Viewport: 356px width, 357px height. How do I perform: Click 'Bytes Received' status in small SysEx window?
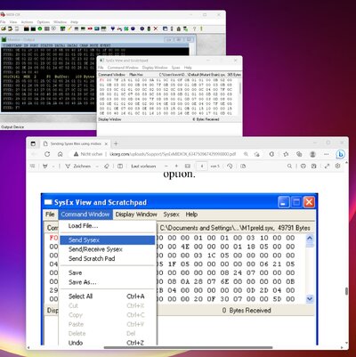pyautogui.click(x=206, y=119)
